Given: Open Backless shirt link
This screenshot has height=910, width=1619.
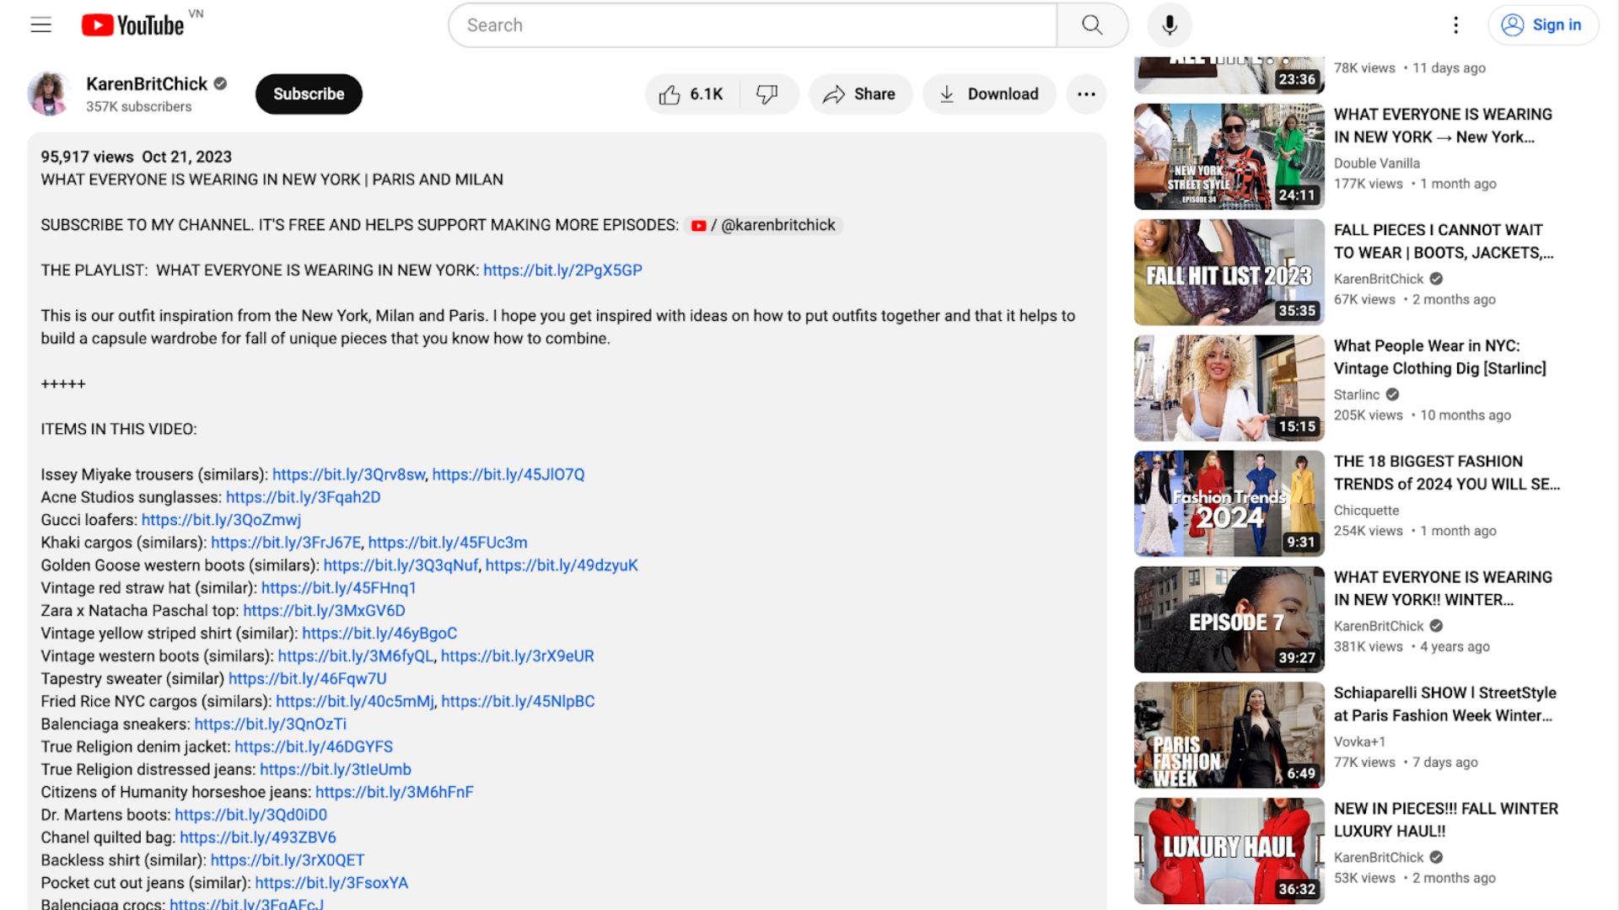Looking at the screenshot, I should (x=287, y=861).
